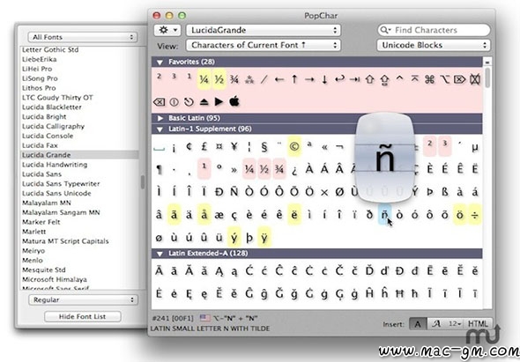Select the division sign character
This screenshot has height=362, width=520.
pos(475,215)
